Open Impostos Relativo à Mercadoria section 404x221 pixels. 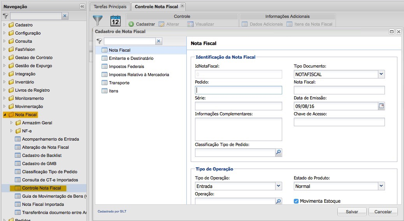pos(141,75)
